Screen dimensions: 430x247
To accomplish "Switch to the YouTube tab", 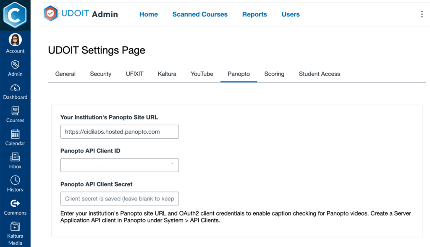I will point(202,74).
